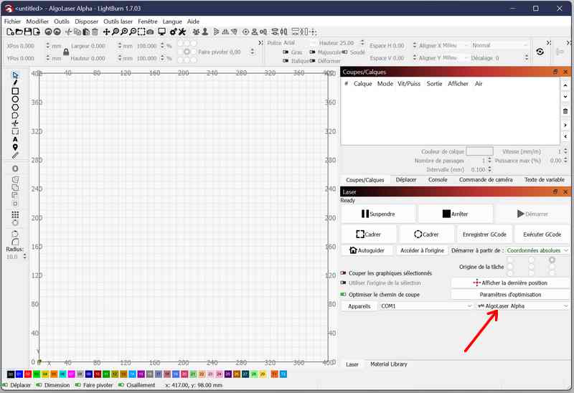Click the New file icon
This screenshot has height=393, width=574.
[x=10, y=32]
